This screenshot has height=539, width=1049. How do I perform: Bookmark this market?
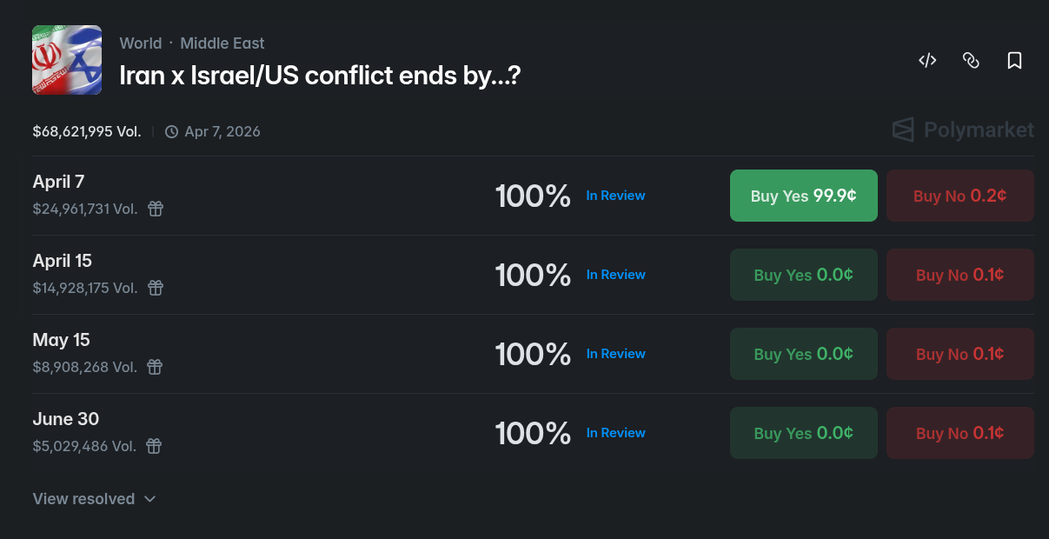click(1014, 60)
